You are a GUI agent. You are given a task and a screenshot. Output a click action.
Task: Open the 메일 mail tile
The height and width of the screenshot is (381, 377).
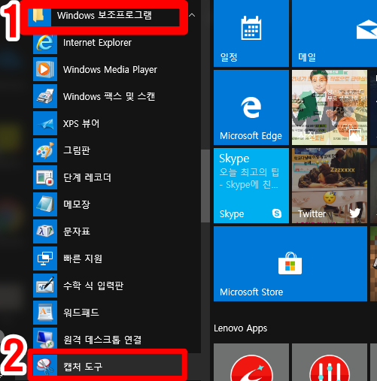point(334,33)
